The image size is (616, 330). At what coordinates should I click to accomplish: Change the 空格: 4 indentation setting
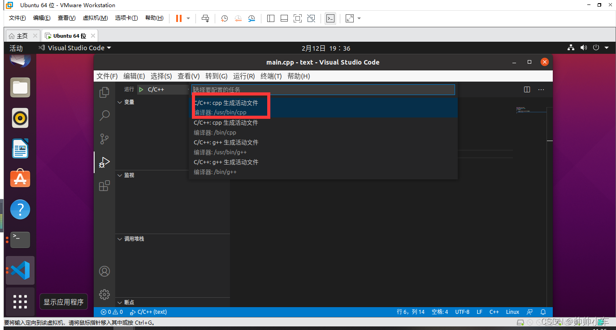(x=440, y=312)
